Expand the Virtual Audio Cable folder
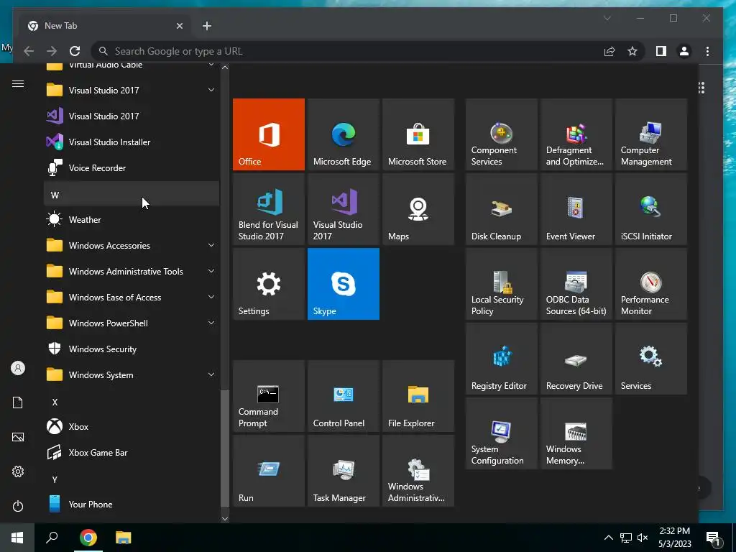 click(132, 67)
